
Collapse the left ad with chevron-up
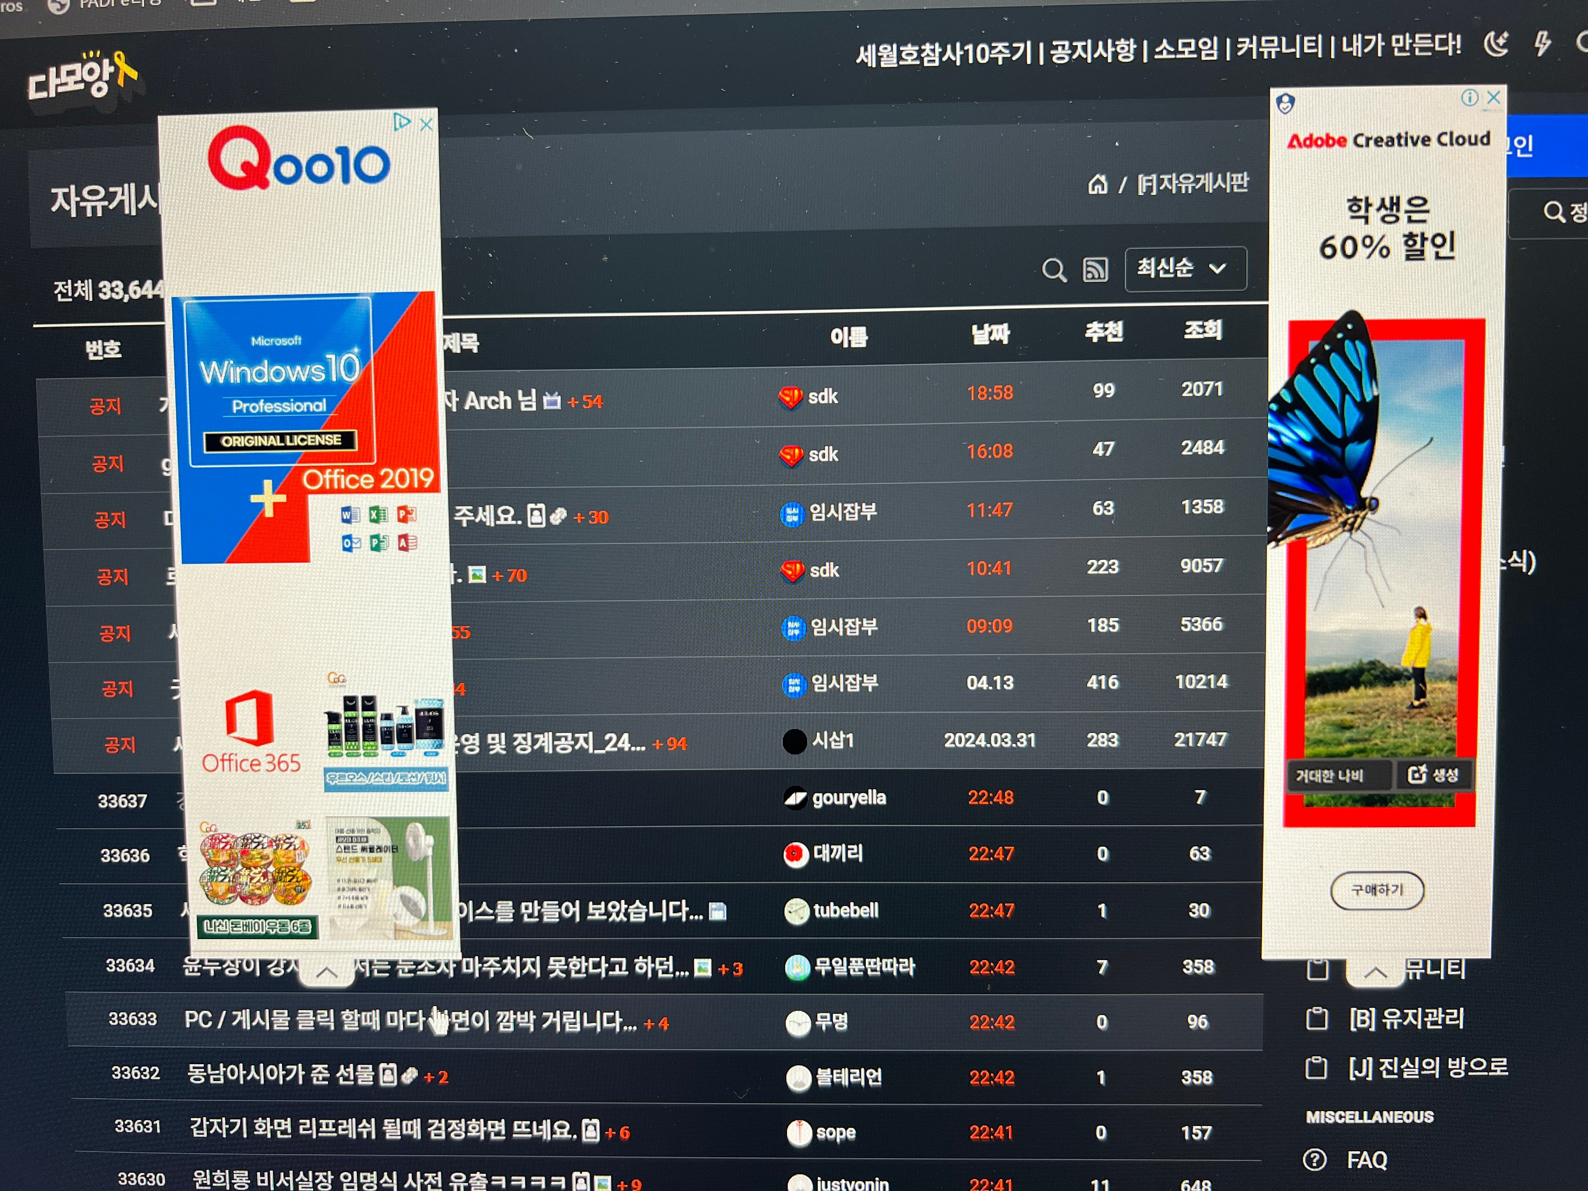click(327, 972)
